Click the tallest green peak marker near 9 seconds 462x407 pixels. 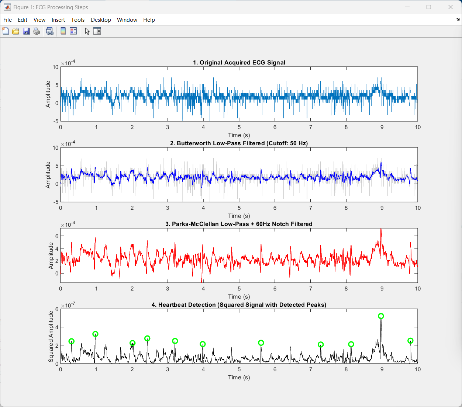tap(381, 316)
